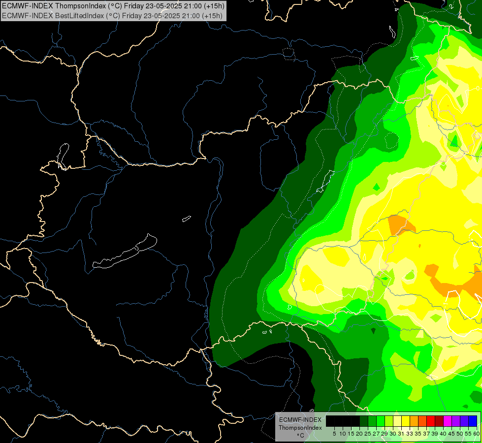
Task: Click the legend value "50"
Action: pos(460,434)
